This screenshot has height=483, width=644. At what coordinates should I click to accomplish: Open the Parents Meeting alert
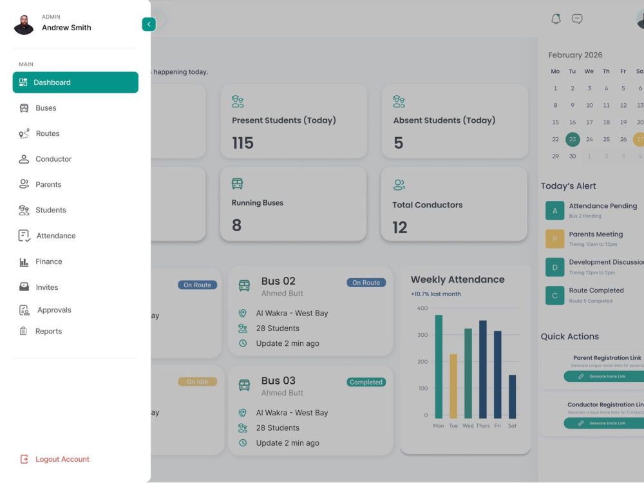click(594, 239)
